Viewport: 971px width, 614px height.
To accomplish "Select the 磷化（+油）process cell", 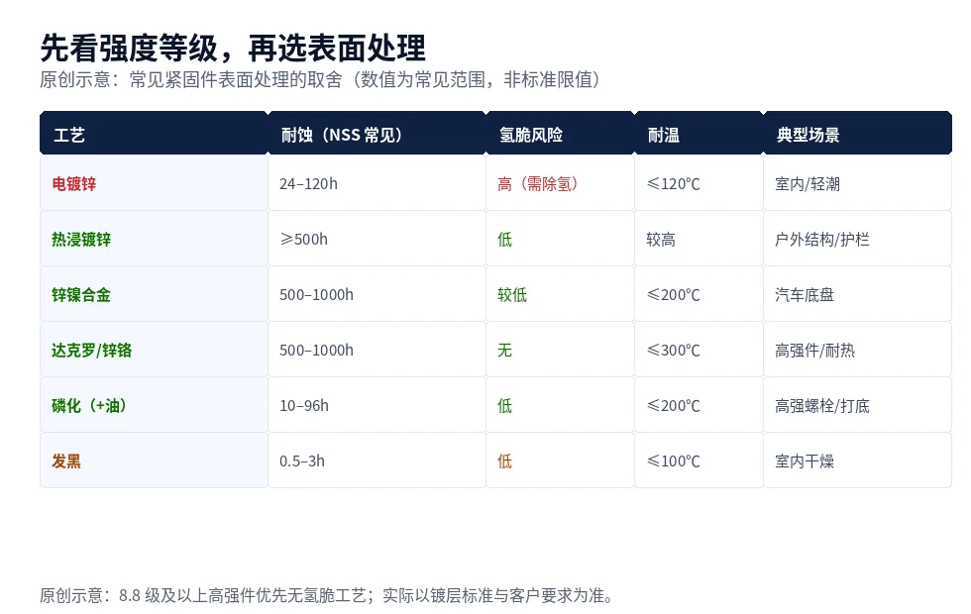I will [154, 405].
